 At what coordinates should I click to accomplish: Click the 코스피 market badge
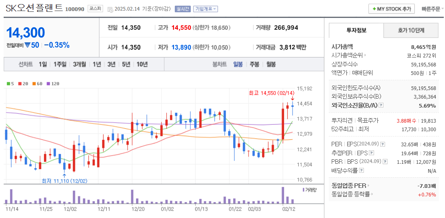[95, 9]
